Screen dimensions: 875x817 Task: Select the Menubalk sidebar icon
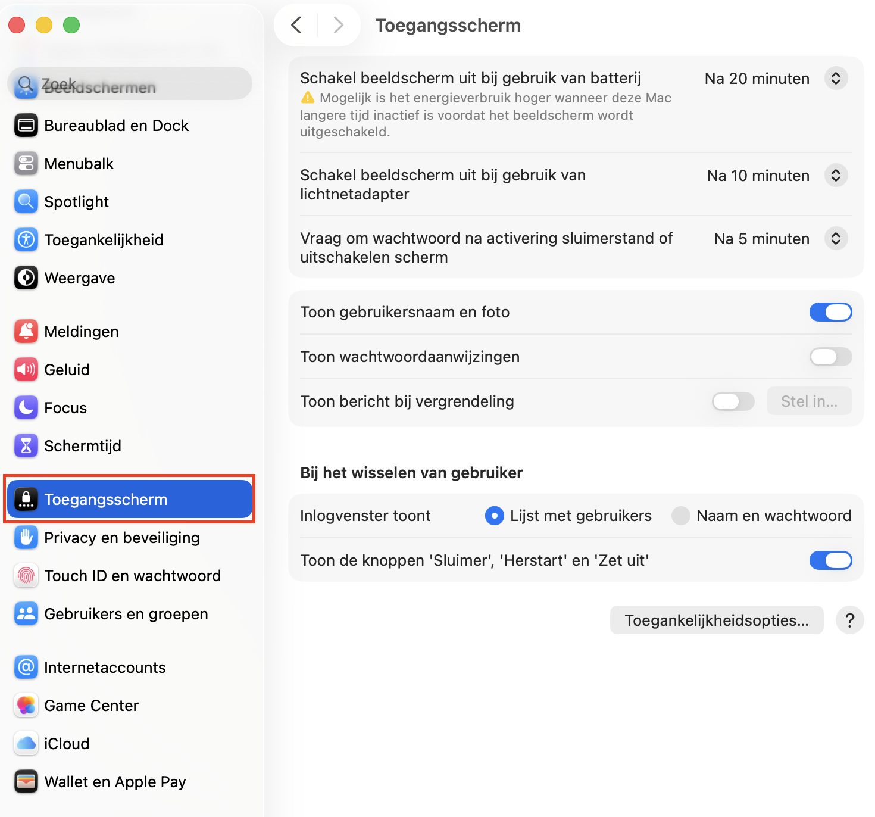26,164
